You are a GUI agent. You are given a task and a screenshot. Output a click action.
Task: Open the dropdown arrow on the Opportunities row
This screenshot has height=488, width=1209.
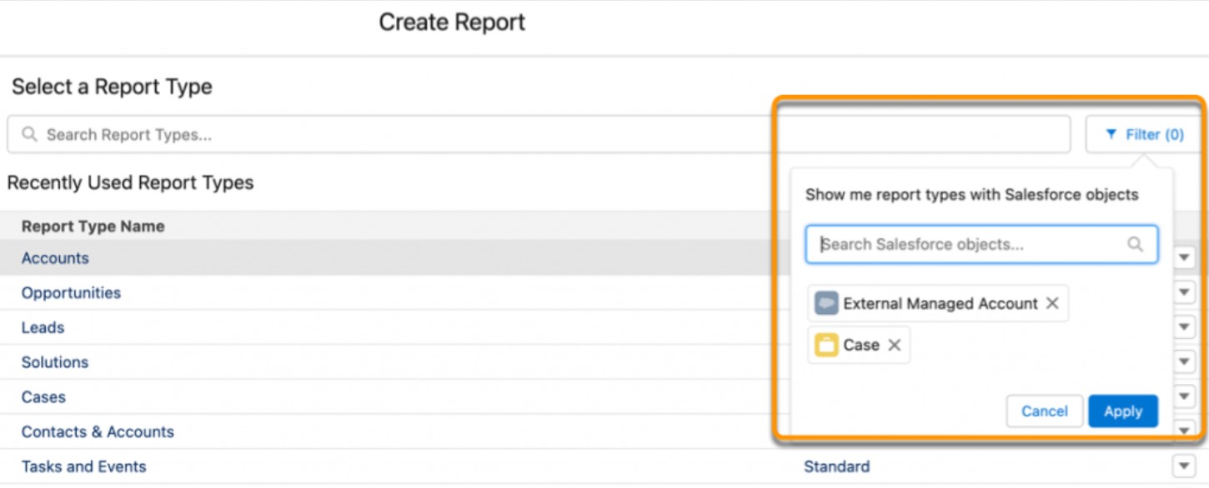tap(1185, 293)
